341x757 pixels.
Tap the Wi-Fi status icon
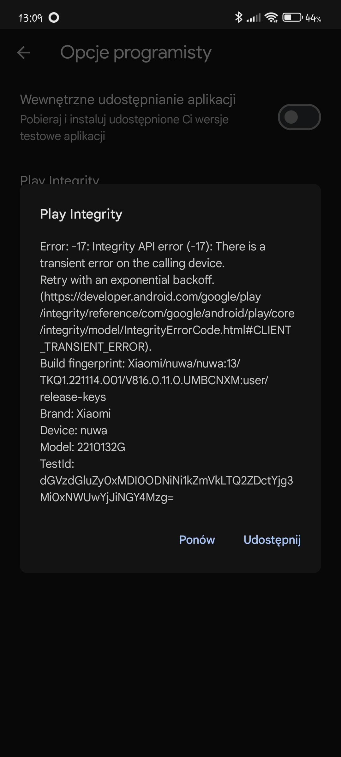pos(271,17)
